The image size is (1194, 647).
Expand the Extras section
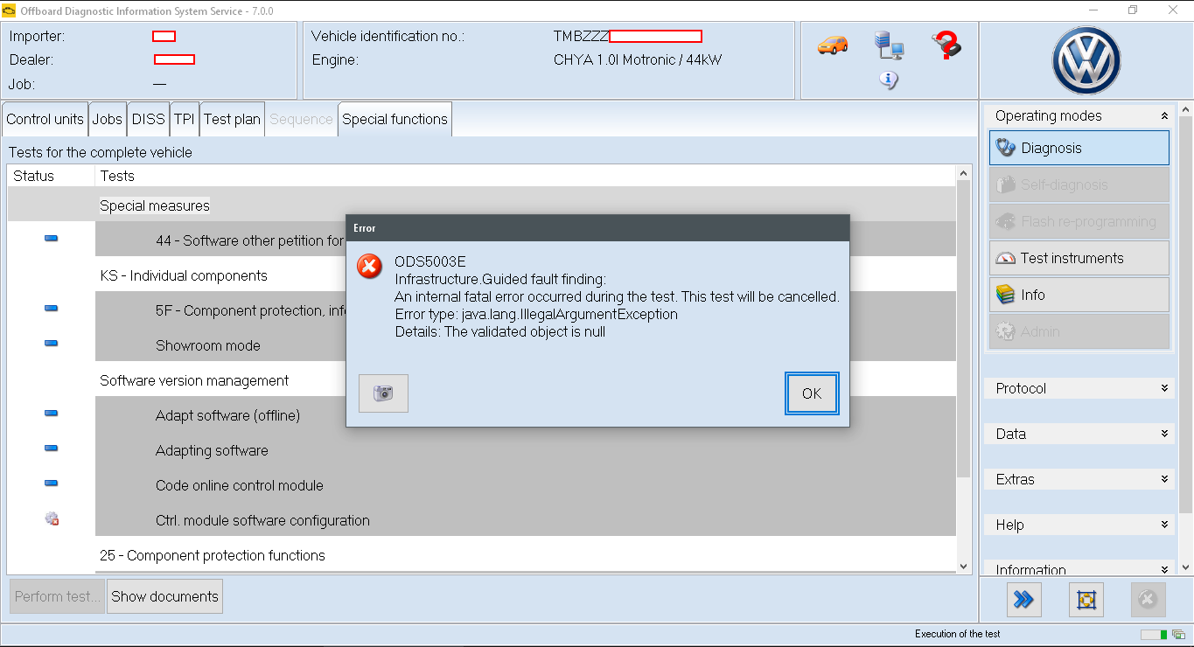tap(1079, 479)
